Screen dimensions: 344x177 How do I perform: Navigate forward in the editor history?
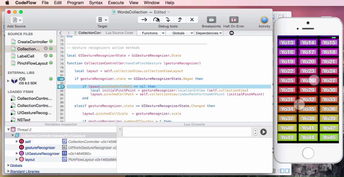coord(68,33)
